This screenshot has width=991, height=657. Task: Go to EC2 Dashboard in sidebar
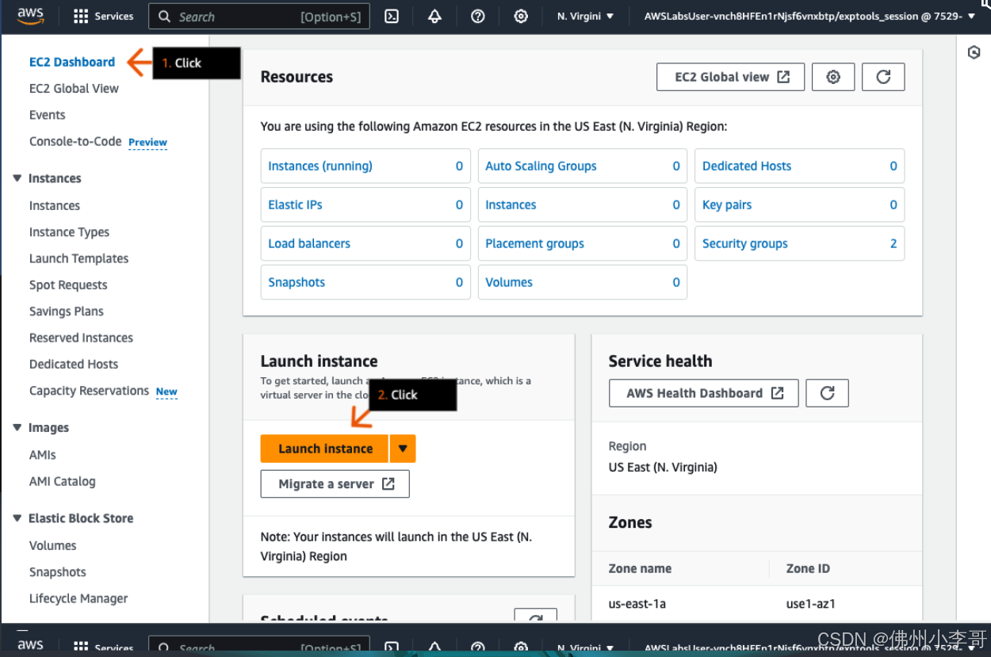tap(72, 62)
